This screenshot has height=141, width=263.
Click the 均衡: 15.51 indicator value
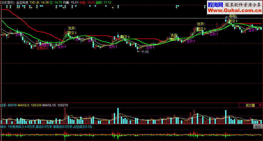pyautogui.click(x=71, y=3)
